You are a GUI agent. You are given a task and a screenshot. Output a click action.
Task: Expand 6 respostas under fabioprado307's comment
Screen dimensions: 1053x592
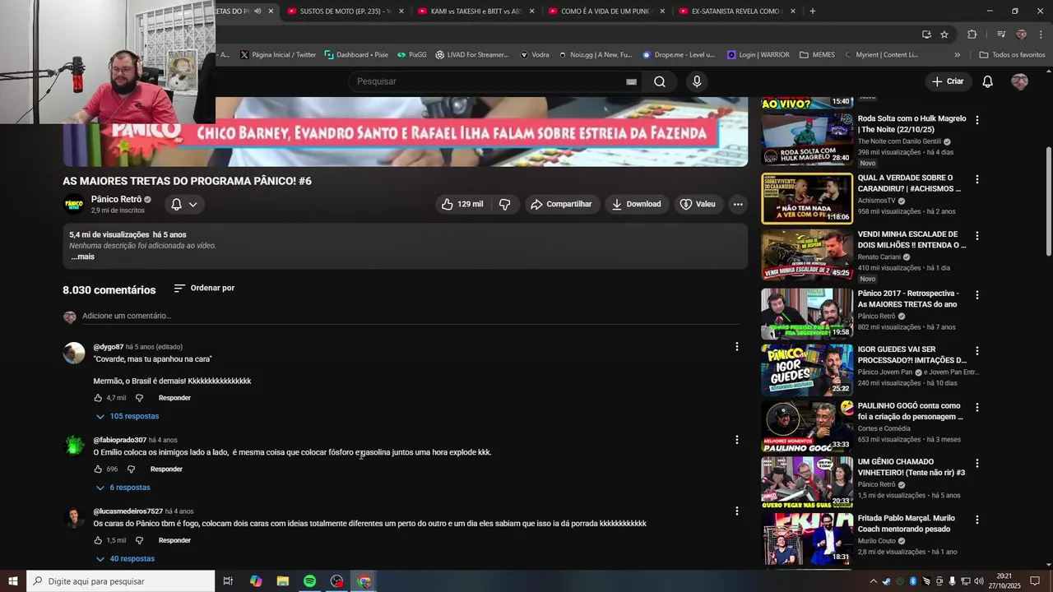[123, 488]
